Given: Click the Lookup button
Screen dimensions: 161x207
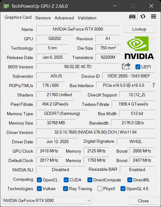Looking at the screenshot, I should (x=139, y=29).
